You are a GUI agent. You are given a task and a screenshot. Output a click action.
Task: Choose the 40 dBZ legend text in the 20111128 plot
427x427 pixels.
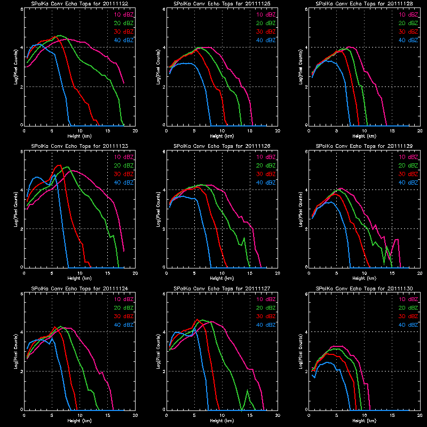[x=408, y=41]
